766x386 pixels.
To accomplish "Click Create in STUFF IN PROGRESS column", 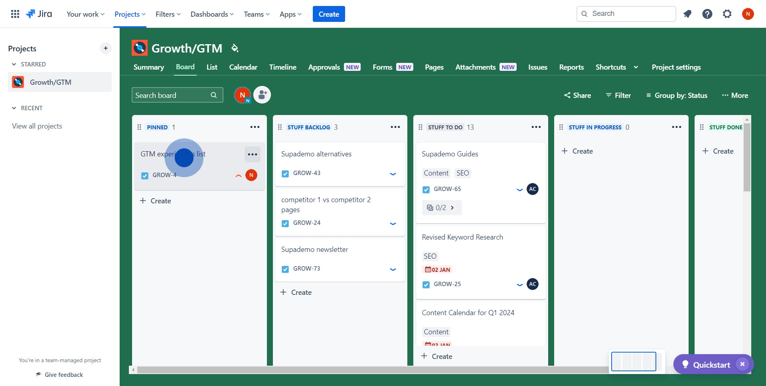I will coord(577,151).
